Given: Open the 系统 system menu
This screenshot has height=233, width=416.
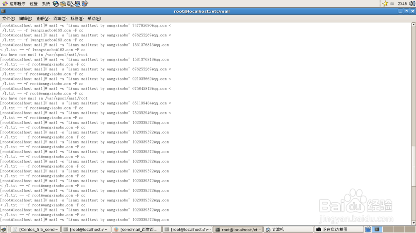Looking at the screenshot, I should point(46,4).
